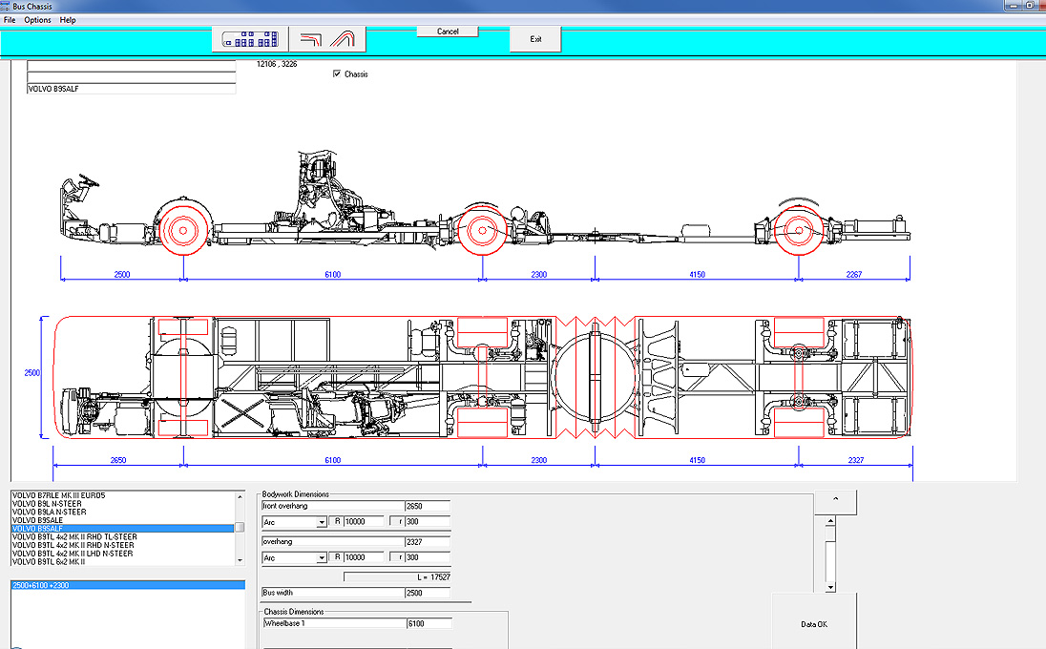Click the collapse caret button above scrollbar
1046x649 pixels.
click(835, 502)
